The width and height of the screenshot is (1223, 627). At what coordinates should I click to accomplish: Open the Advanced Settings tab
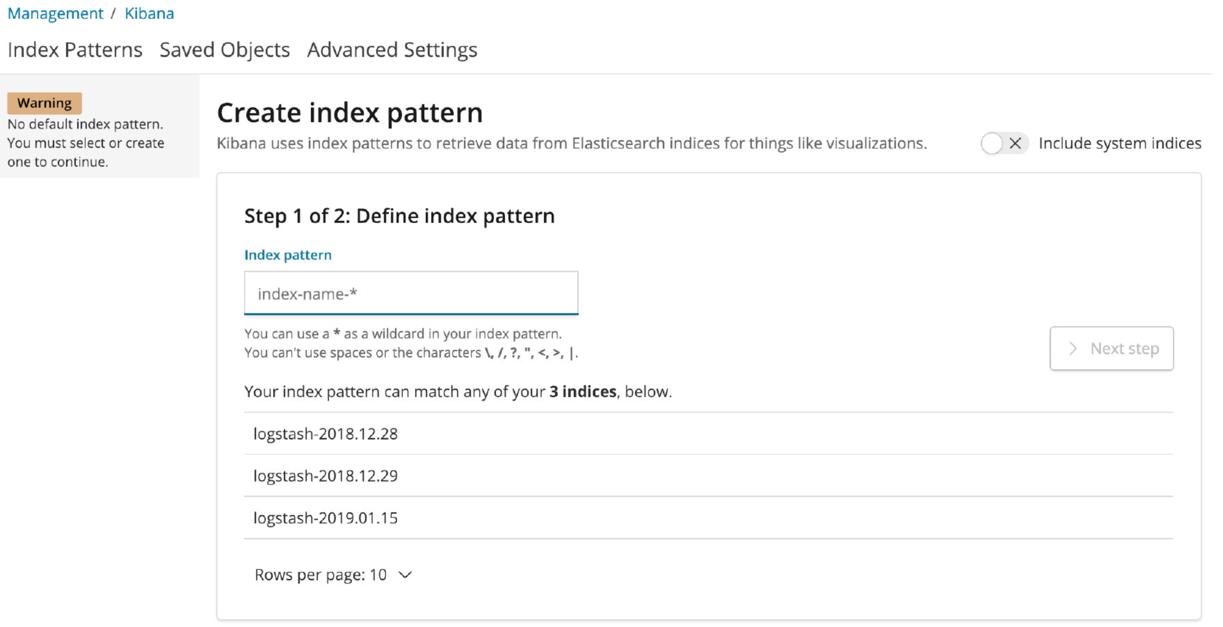tap(392, 49)
